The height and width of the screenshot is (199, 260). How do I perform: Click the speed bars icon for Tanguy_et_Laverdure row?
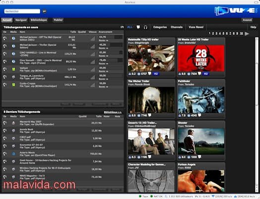[x=93, y=77]
